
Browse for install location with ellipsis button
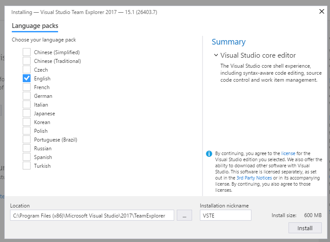(184, 215)
